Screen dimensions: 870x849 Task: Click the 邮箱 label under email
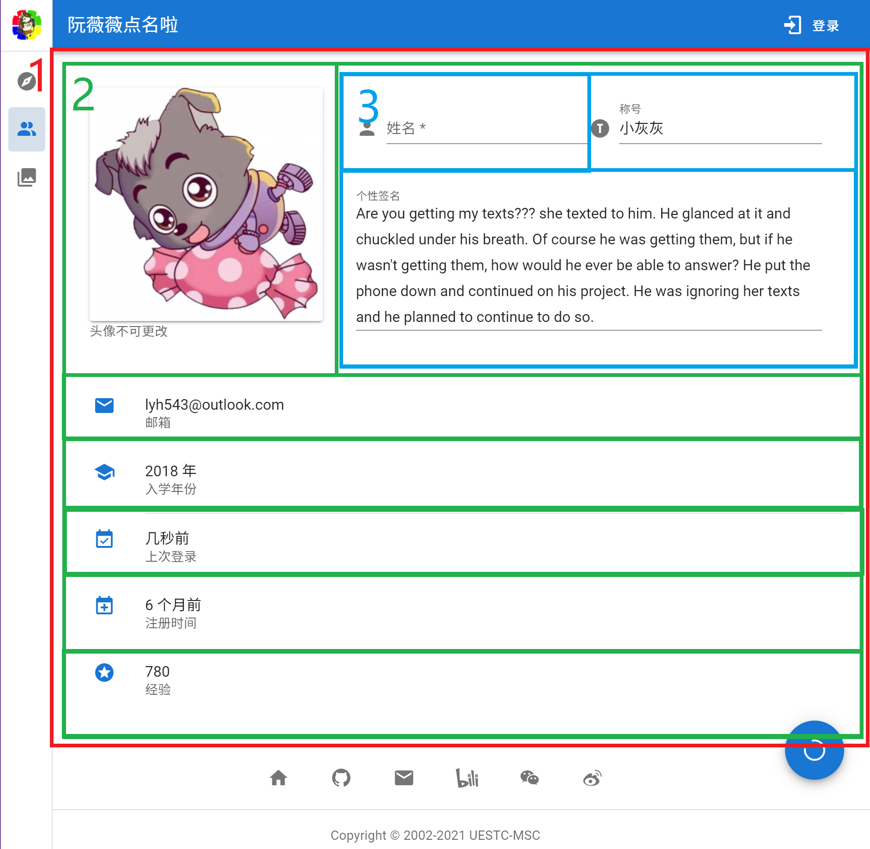tap(158, 422)
